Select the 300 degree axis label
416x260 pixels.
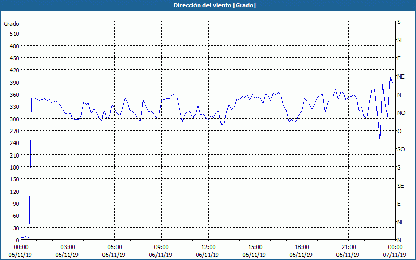click(15, 119)
